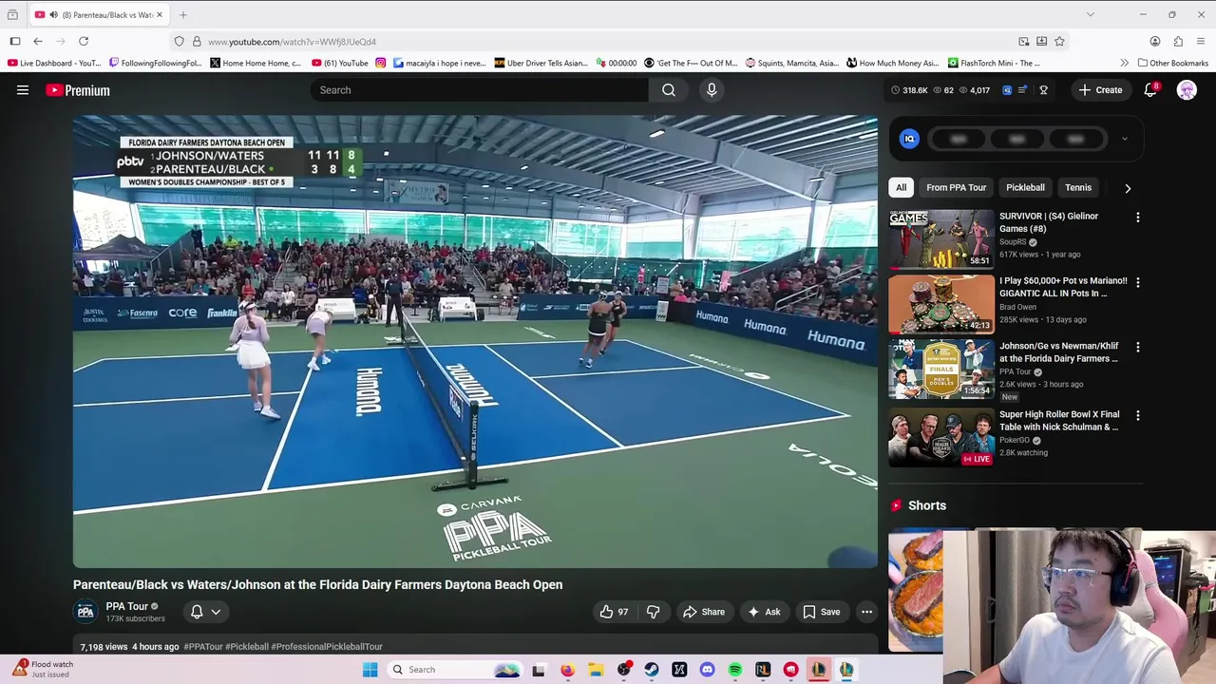Open menu for Johnson/Ge vs Newman/Kahl video
Screen dimensions: 1216x684
(1137, 348)
